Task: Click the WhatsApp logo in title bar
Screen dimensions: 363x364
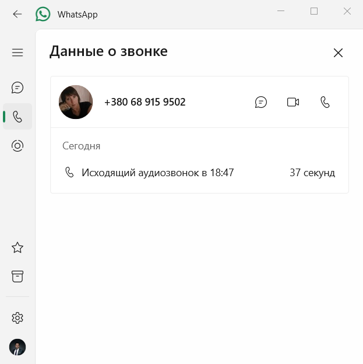Action: pyautogui.click(x=43, y=14)
